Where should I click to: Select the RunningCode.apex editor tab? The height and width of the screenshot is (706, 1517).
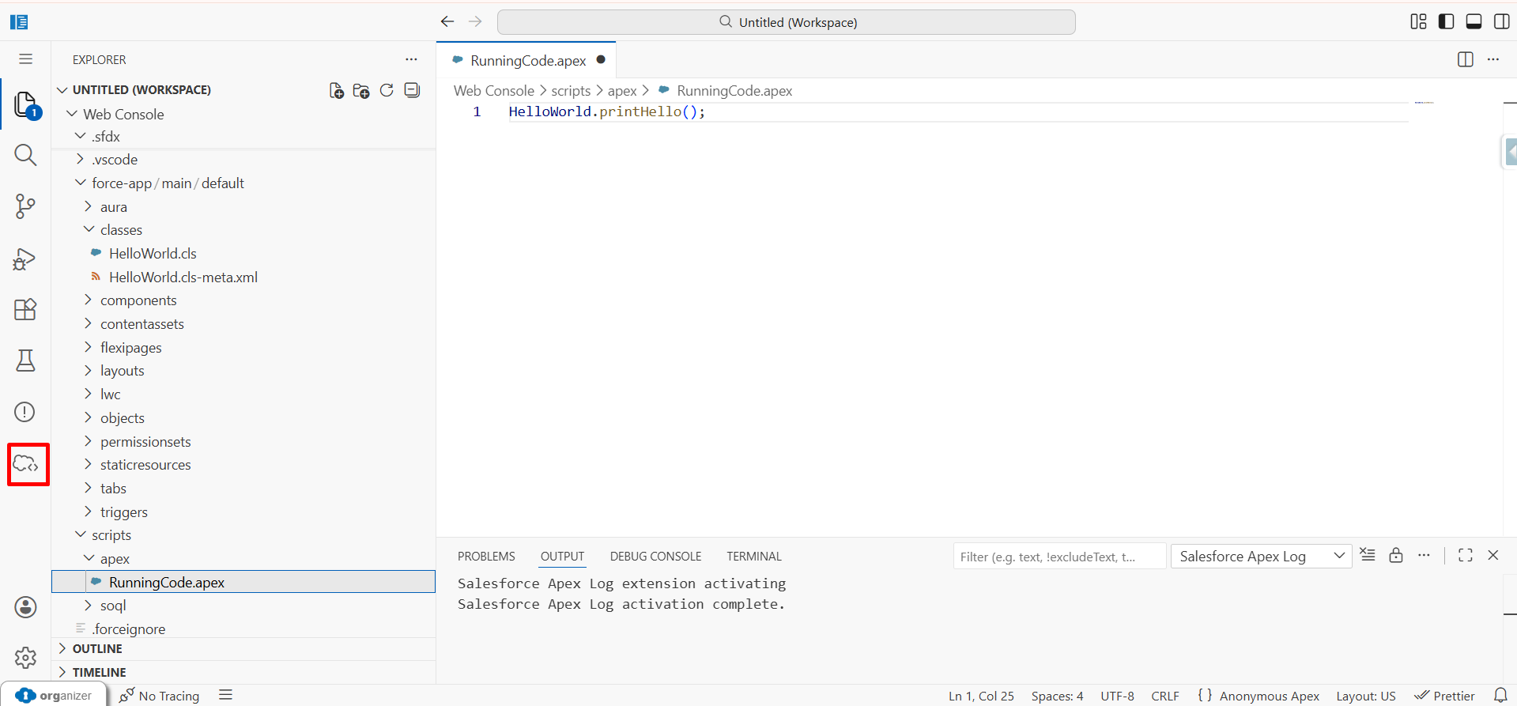click(526, 60)
